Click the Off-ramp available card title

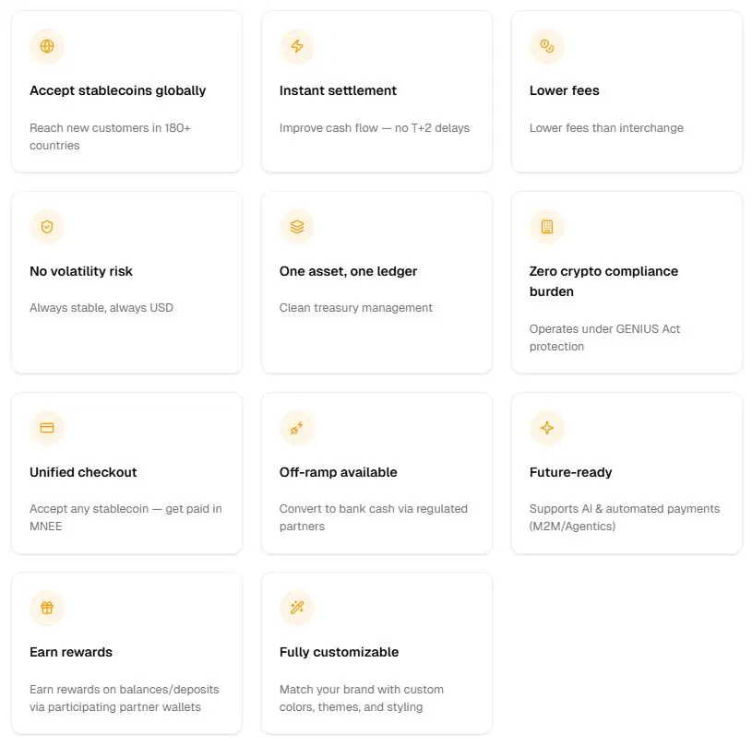[338, 472]
